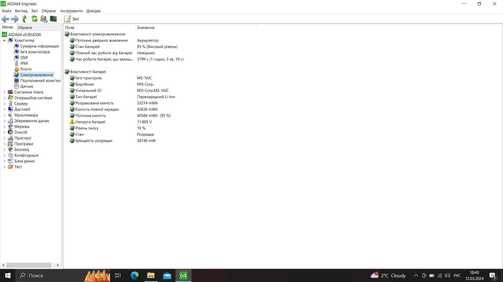Open the green monitor toolbar icon
503x282 pixels.
click(x=53, y=19)
